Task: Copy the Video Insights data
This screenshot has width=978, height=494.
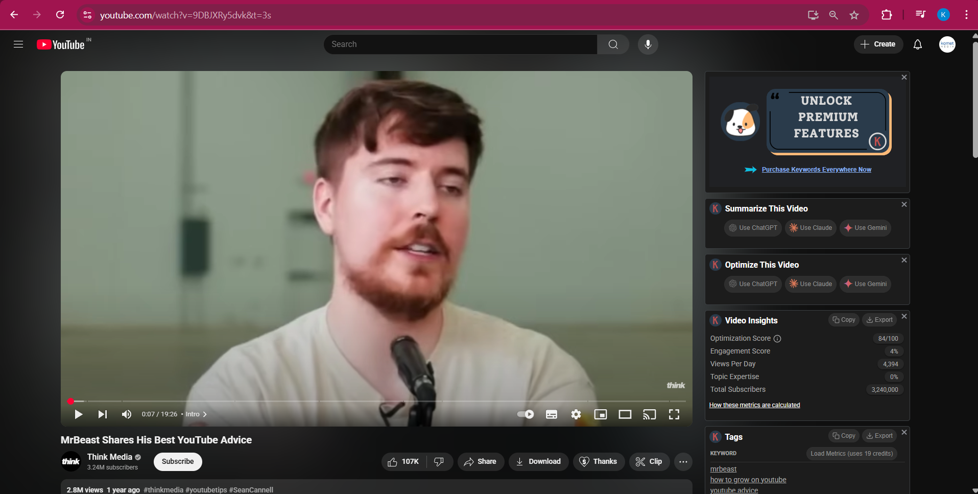Action: pyautogui.click(x=844, y=320)
